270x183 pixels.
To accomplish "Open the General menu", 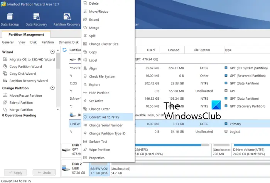I will tap(8, 42).
